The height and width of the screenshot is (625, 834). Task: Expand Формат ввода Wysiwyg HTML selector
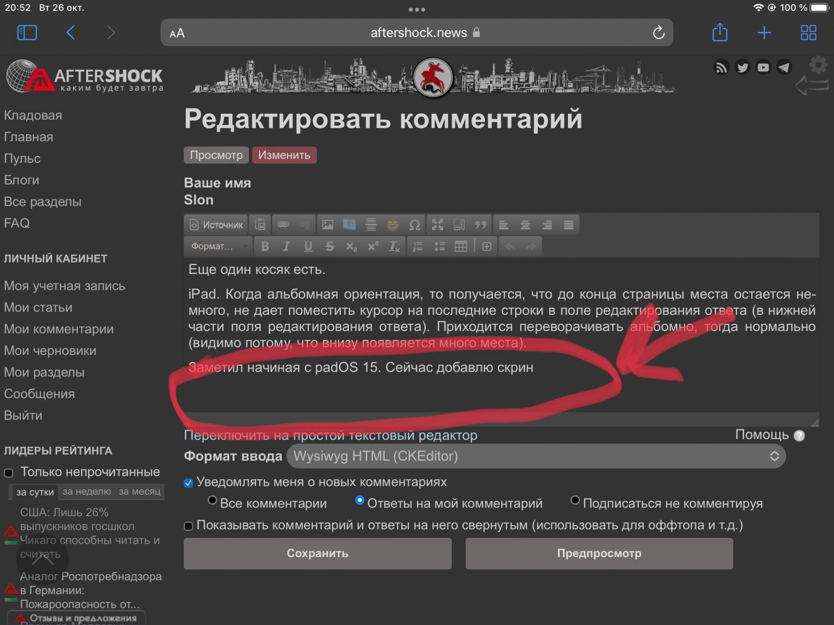tap(536, 456)
